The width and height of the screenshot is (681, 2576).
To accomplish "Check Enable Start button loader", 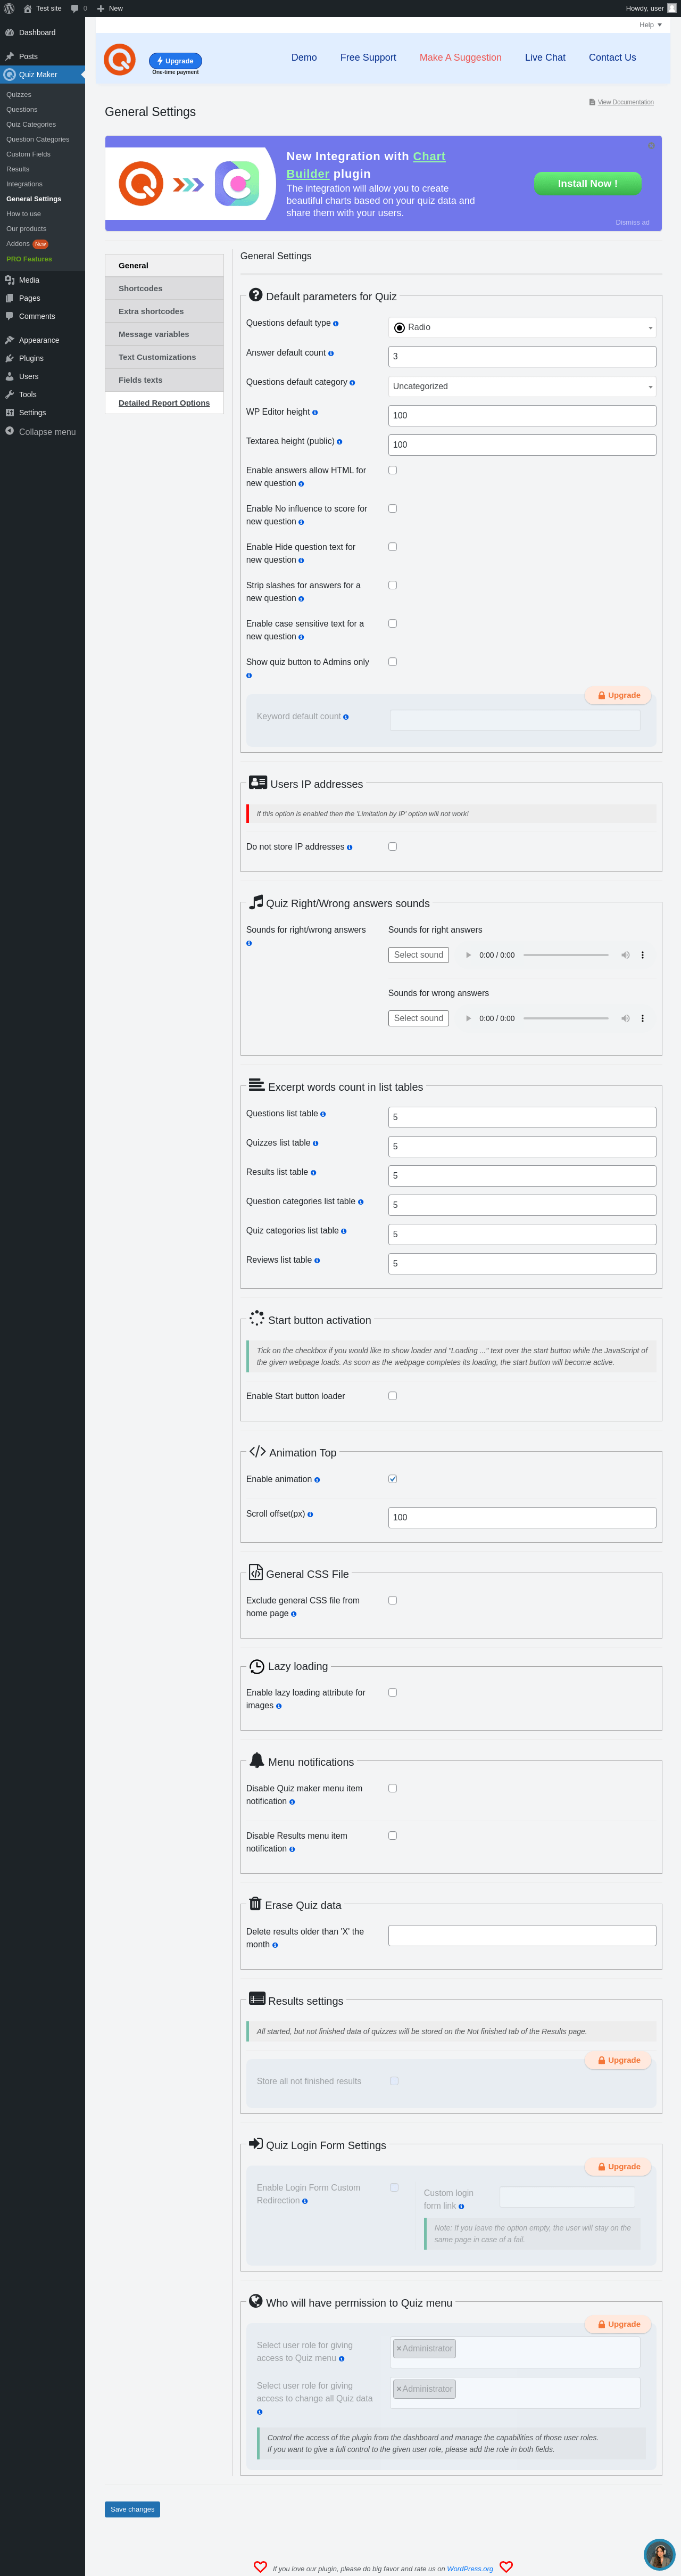I will (392, 1396).
